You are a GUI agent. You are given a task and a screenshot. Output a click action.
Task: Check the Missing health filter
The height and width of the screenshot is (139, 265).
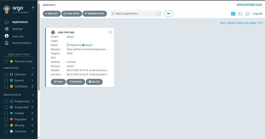pyautogui.click(x=6, y=125)
